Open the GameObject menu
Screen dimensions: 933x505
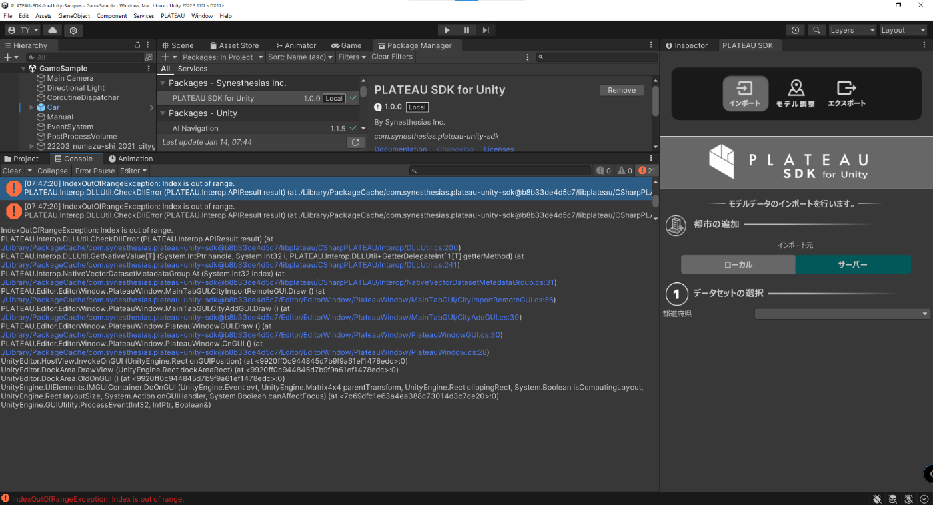pyautogui.click(x=74, y=15)
